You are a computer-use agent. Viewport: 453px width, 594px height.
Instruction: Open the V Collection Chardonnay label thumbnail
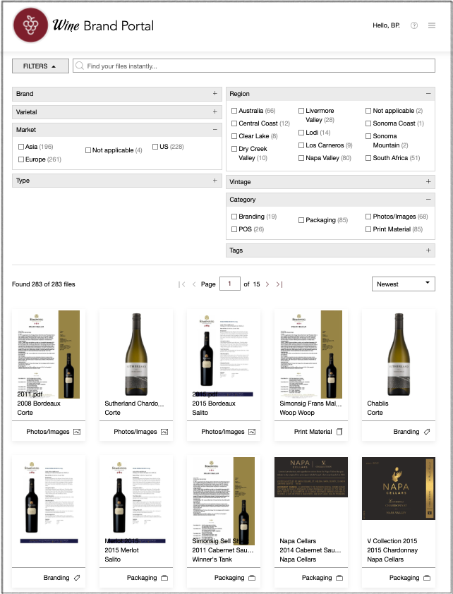[x=399, y=488]
